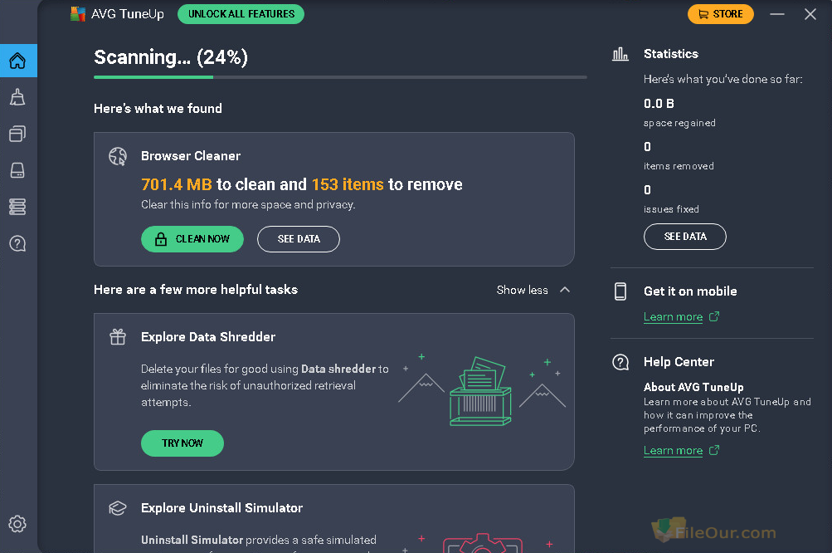Click Clean Now in Browser Cleaner
The image size is (832, 553).
tap(192, 239)
